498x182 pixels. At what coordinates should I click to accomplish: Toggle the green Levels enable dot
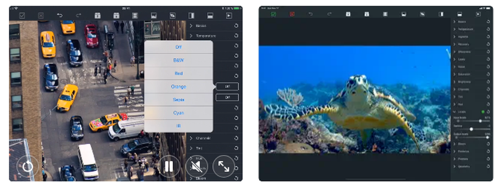click(483, 111)
